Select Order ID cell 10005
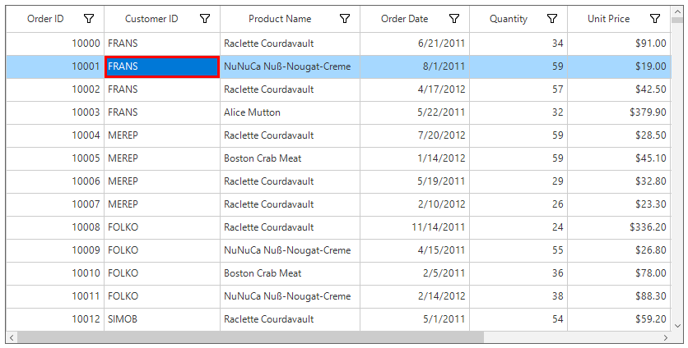The height and width of the screenshot is (348, 688). click(55, 158)
